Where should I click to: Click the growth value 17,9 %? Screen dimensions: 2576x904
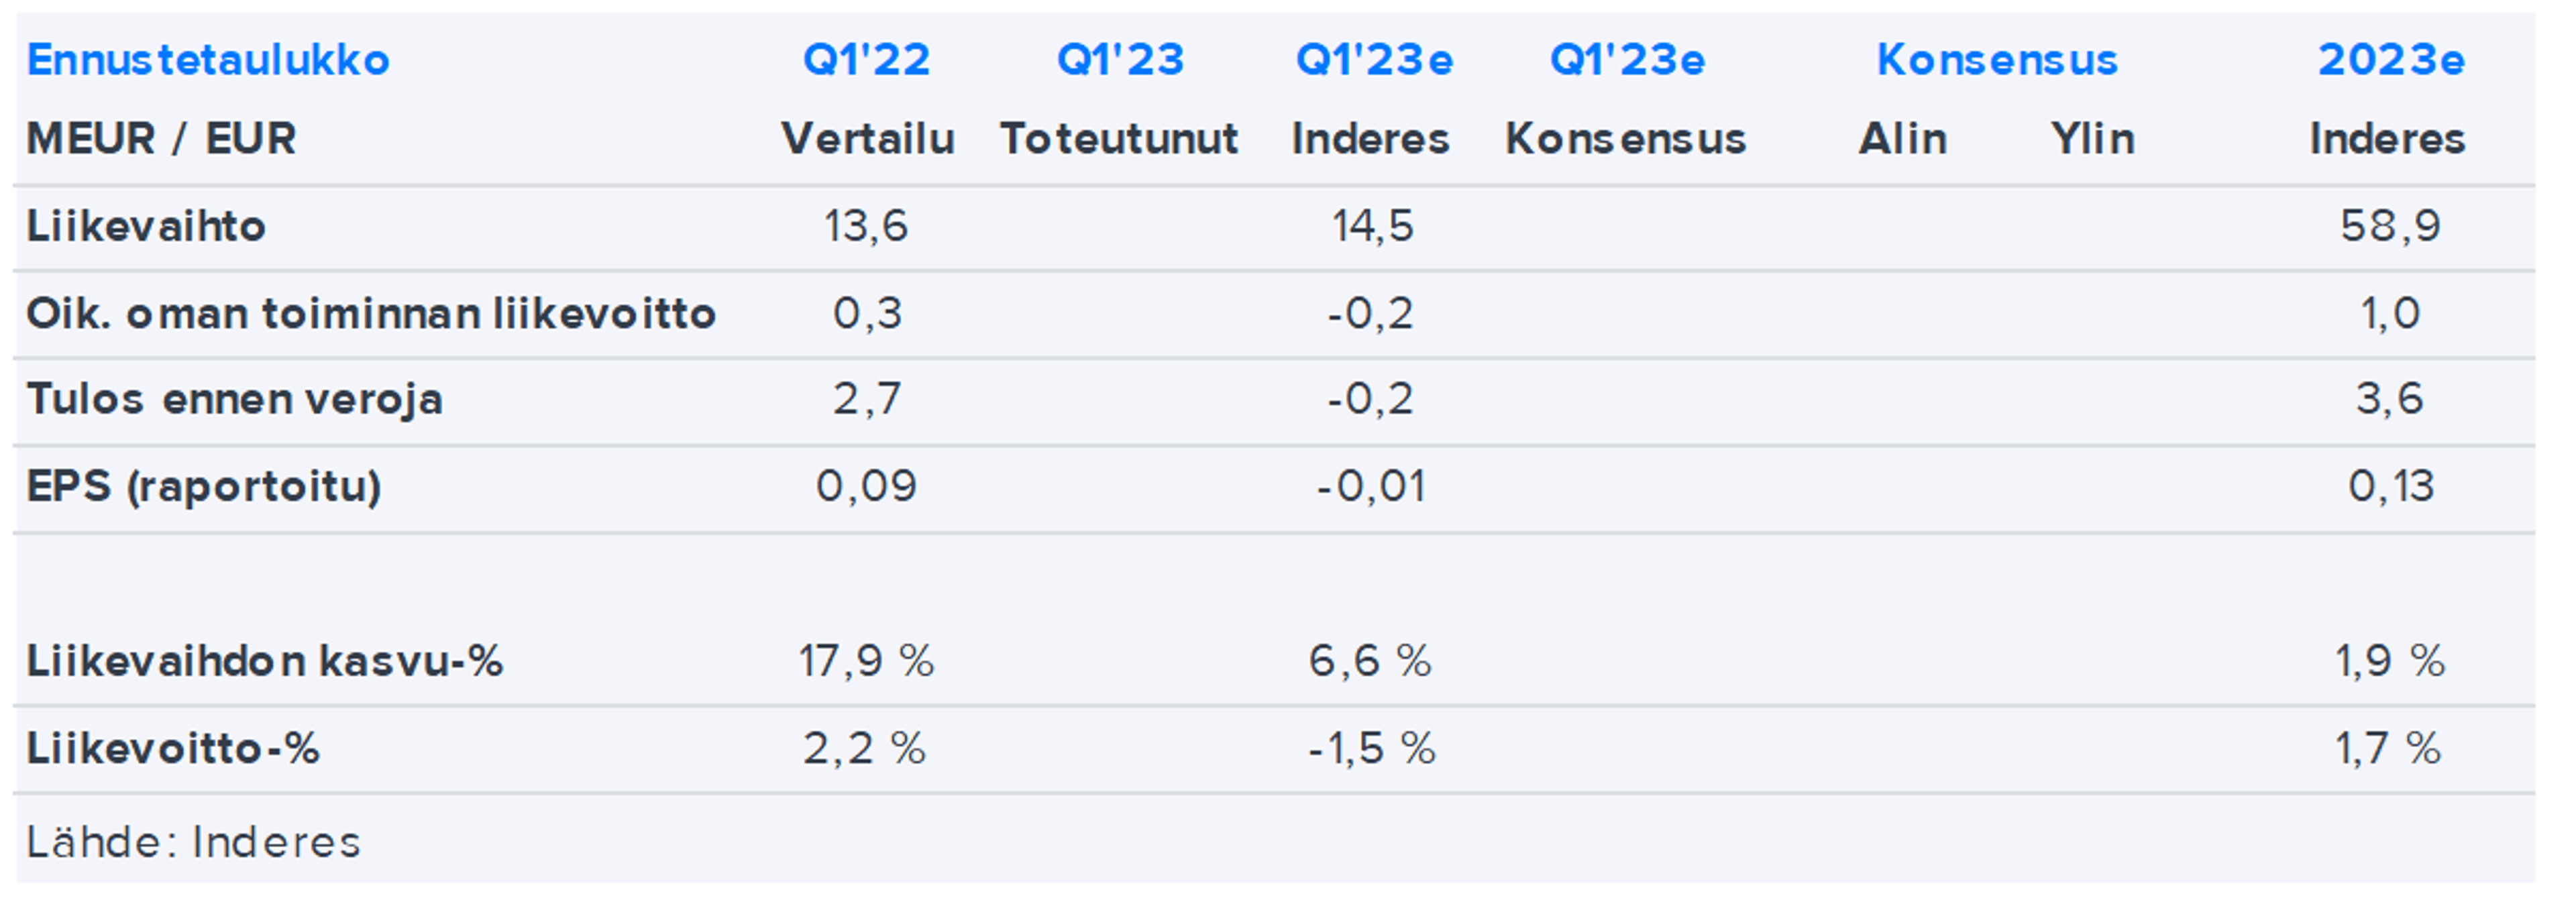[x=866, y=661]
